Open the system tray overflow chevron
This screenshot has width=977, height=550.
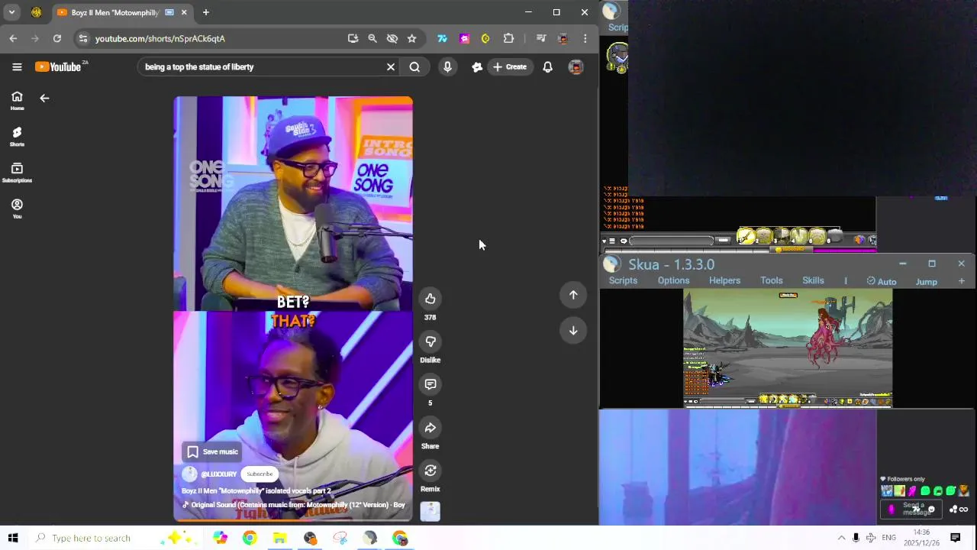coord(841,538)
